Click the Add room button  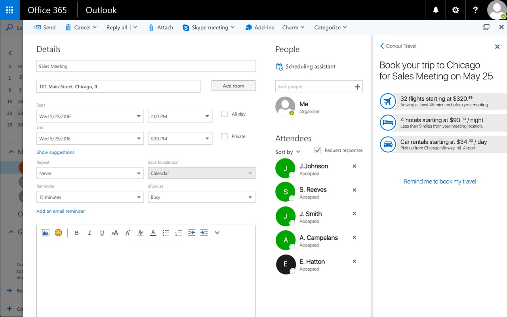click(233, 86)
